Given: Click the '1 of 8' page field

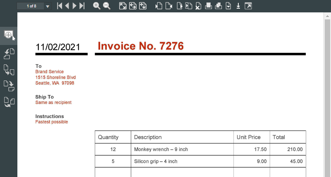Looking at the screenshot, I should tap(31, 6).
